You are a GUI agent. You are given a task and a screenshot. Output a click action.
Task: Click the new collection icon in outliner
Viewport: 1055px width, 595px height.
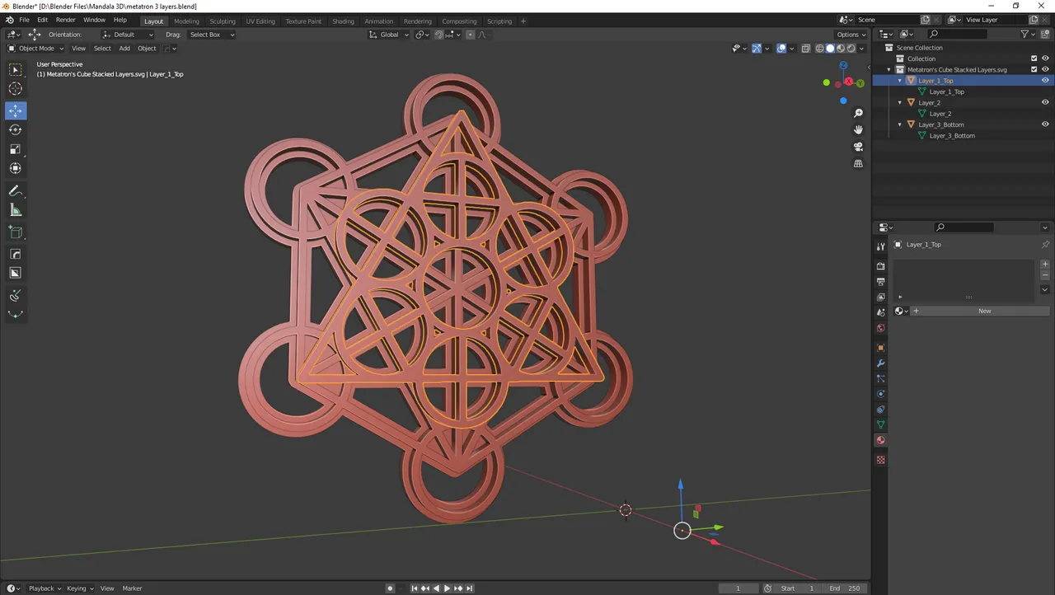point(1045,34)
